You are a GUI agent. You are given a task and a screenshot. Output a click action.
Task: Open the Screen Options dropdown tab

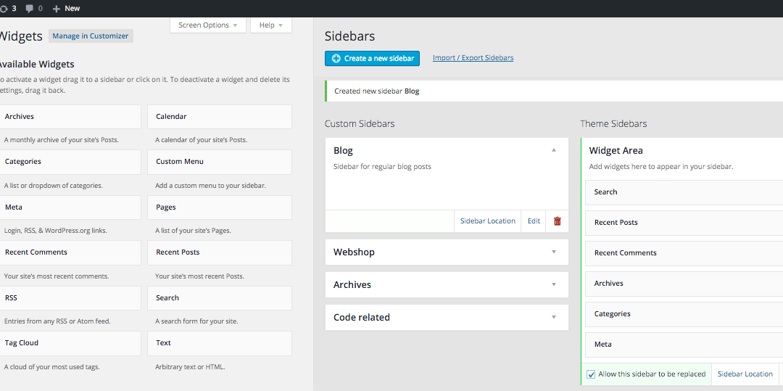(x=207, y=25)
